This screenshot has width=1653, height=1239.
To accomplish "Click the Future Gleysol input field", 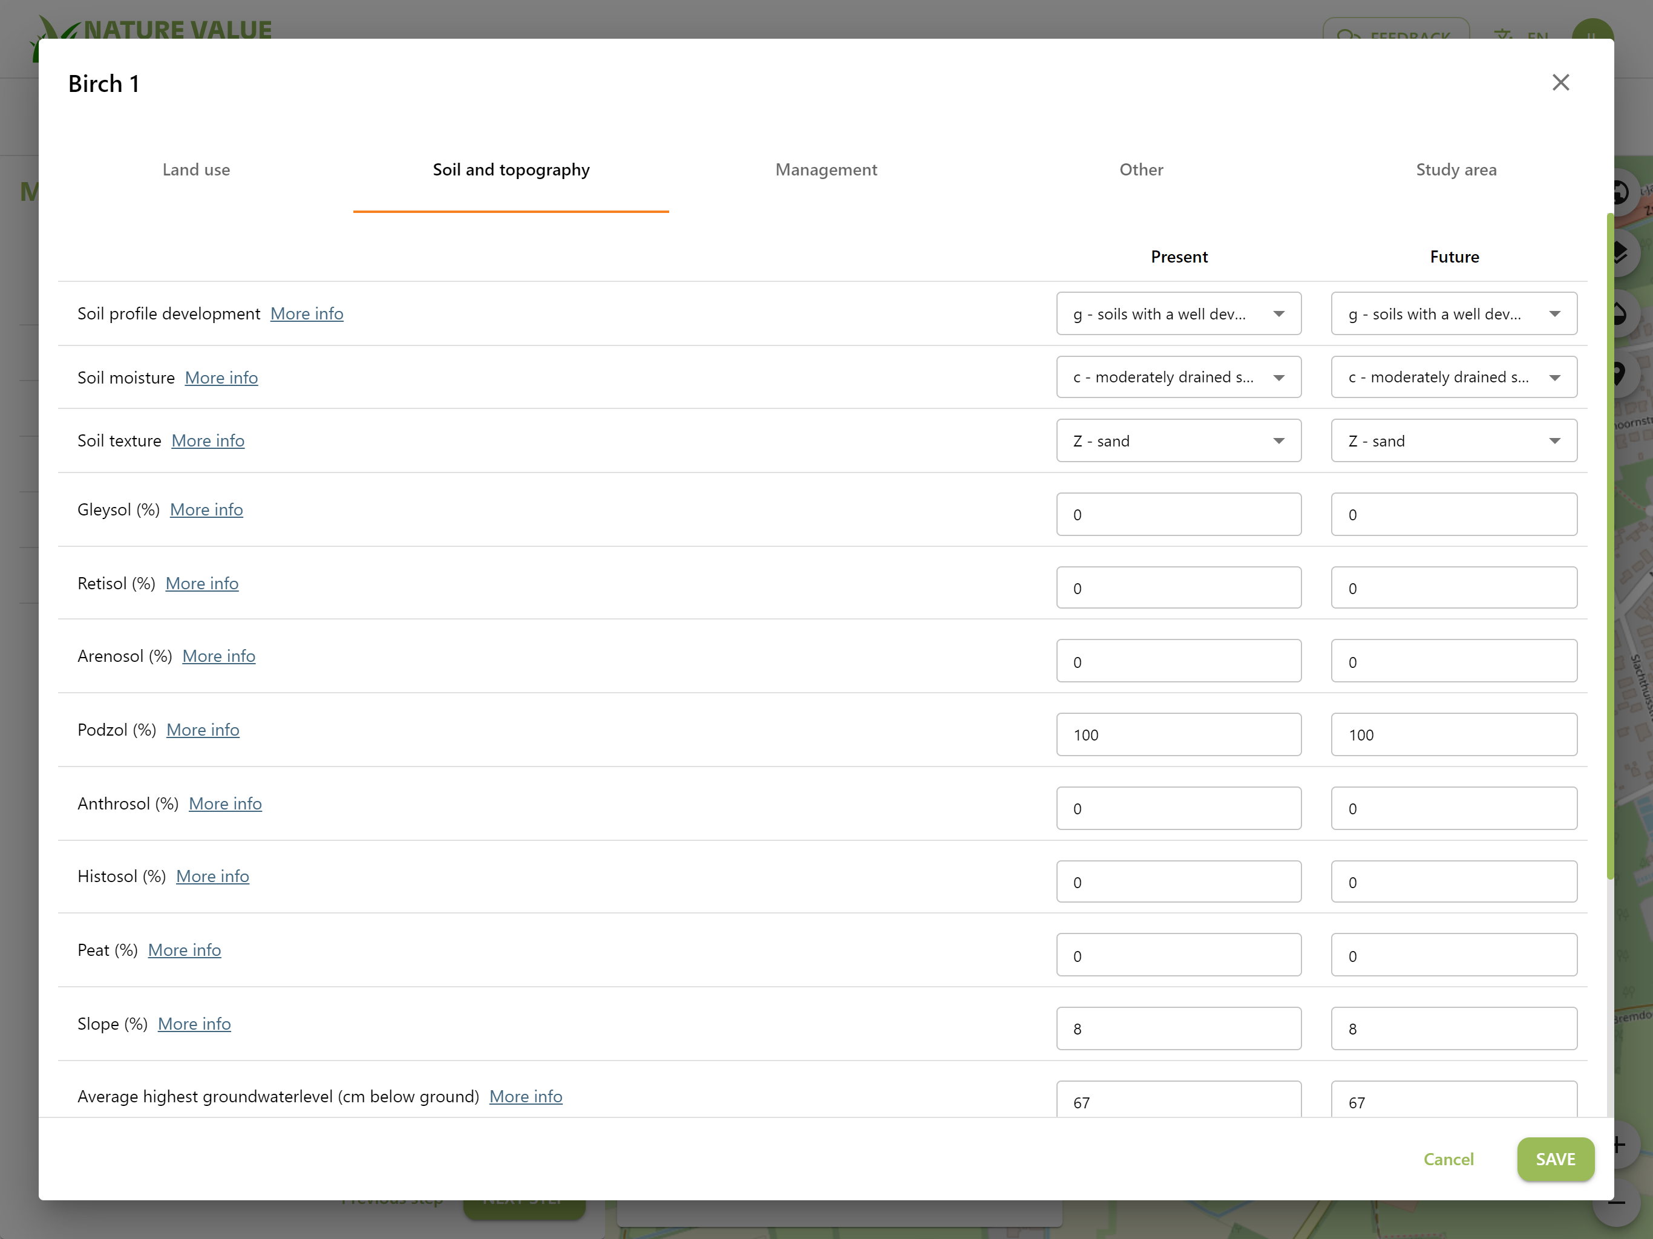I will [x=1453, y=514].
